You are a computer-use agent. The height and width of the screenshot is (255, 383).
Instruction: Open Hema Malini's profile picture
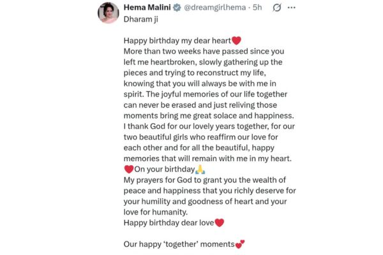108,12
